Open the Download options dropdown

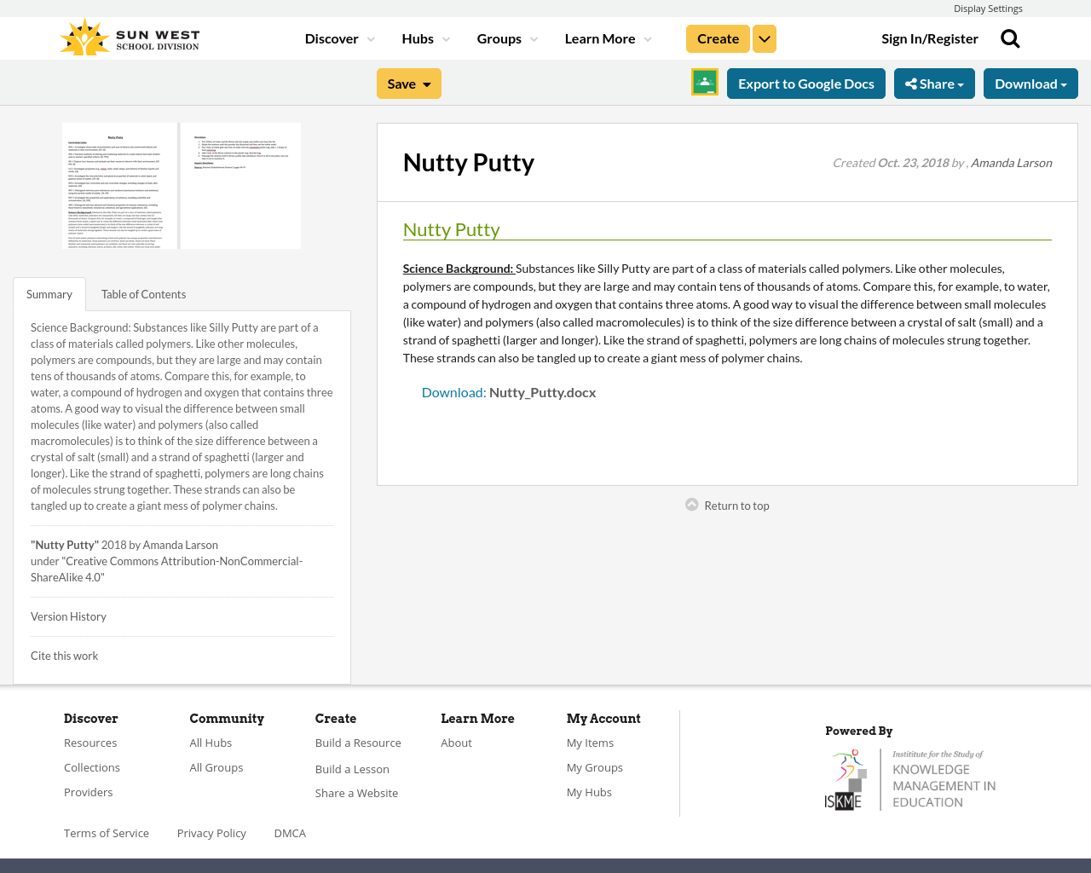coord(1030,82)
